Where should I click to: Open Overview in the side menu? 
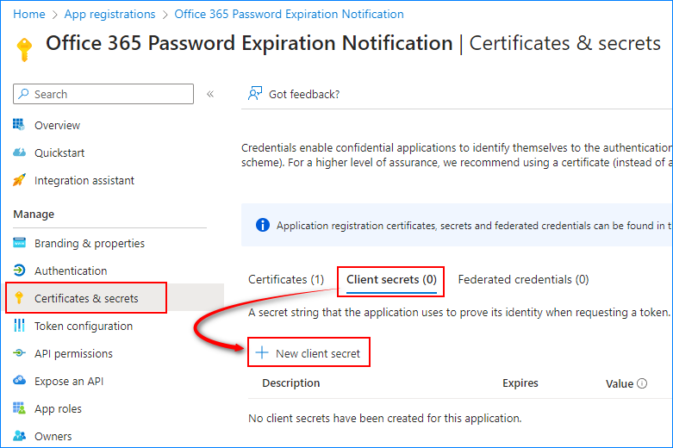tap(57, 125)
